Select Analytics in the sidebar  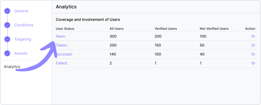tap(12, 67)
